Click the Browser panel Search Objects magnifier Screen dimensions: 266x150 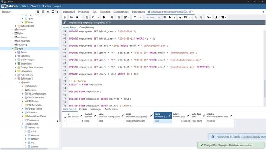[53, 12]
